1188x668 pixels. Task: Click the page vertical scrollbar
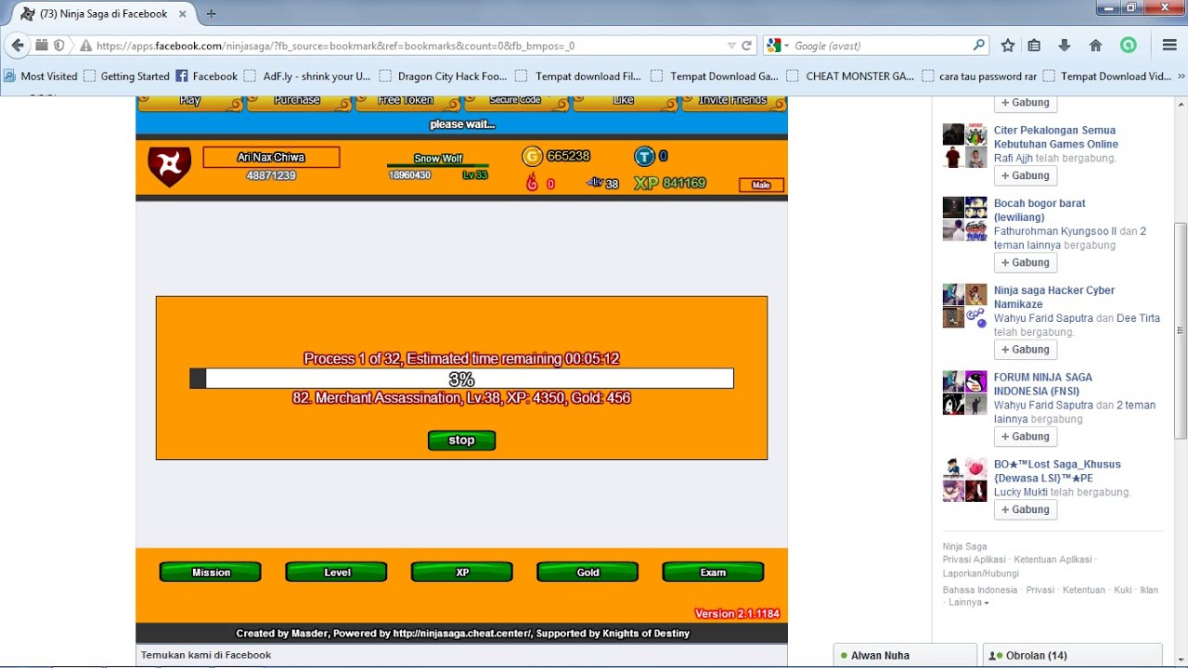(x=1181, y=330)
